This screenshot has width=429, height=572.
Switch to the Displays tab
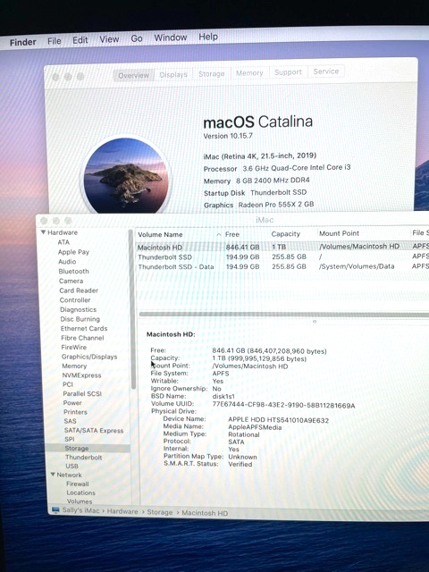173,75
